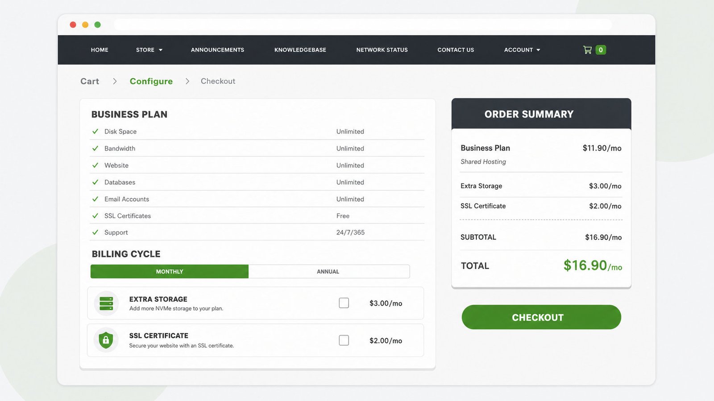Click the 24/7/365 support value
The height and width of the screenshot is (401, 714).
tap(350, 233)
